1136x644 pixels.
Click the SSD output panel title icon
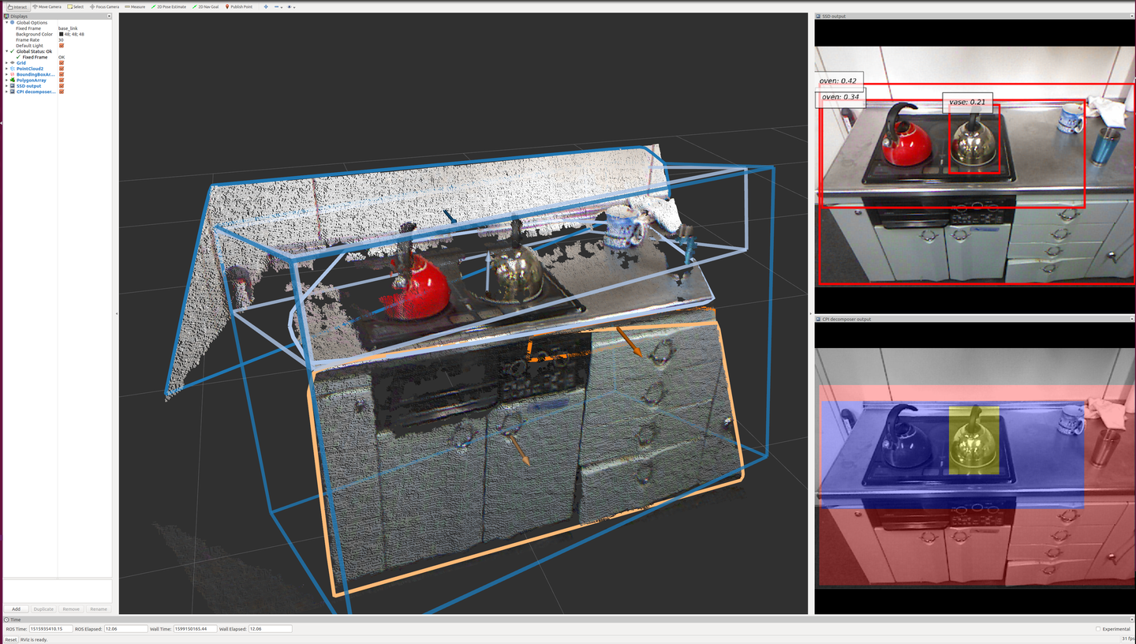(819, 16)
